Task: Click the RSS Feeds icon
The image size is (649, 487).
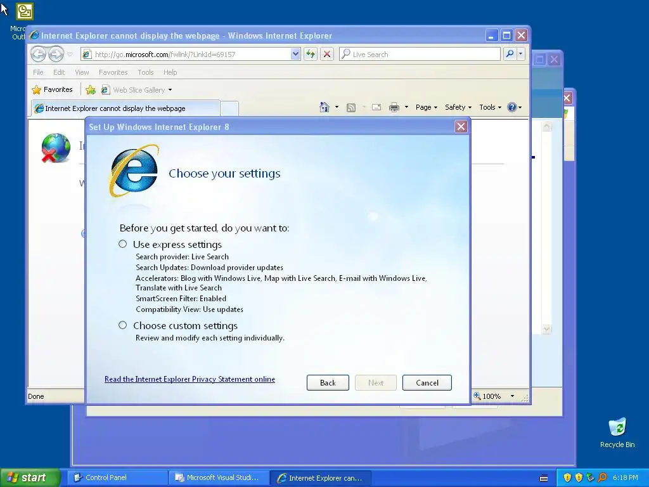Action: click(x=351, y=108)
